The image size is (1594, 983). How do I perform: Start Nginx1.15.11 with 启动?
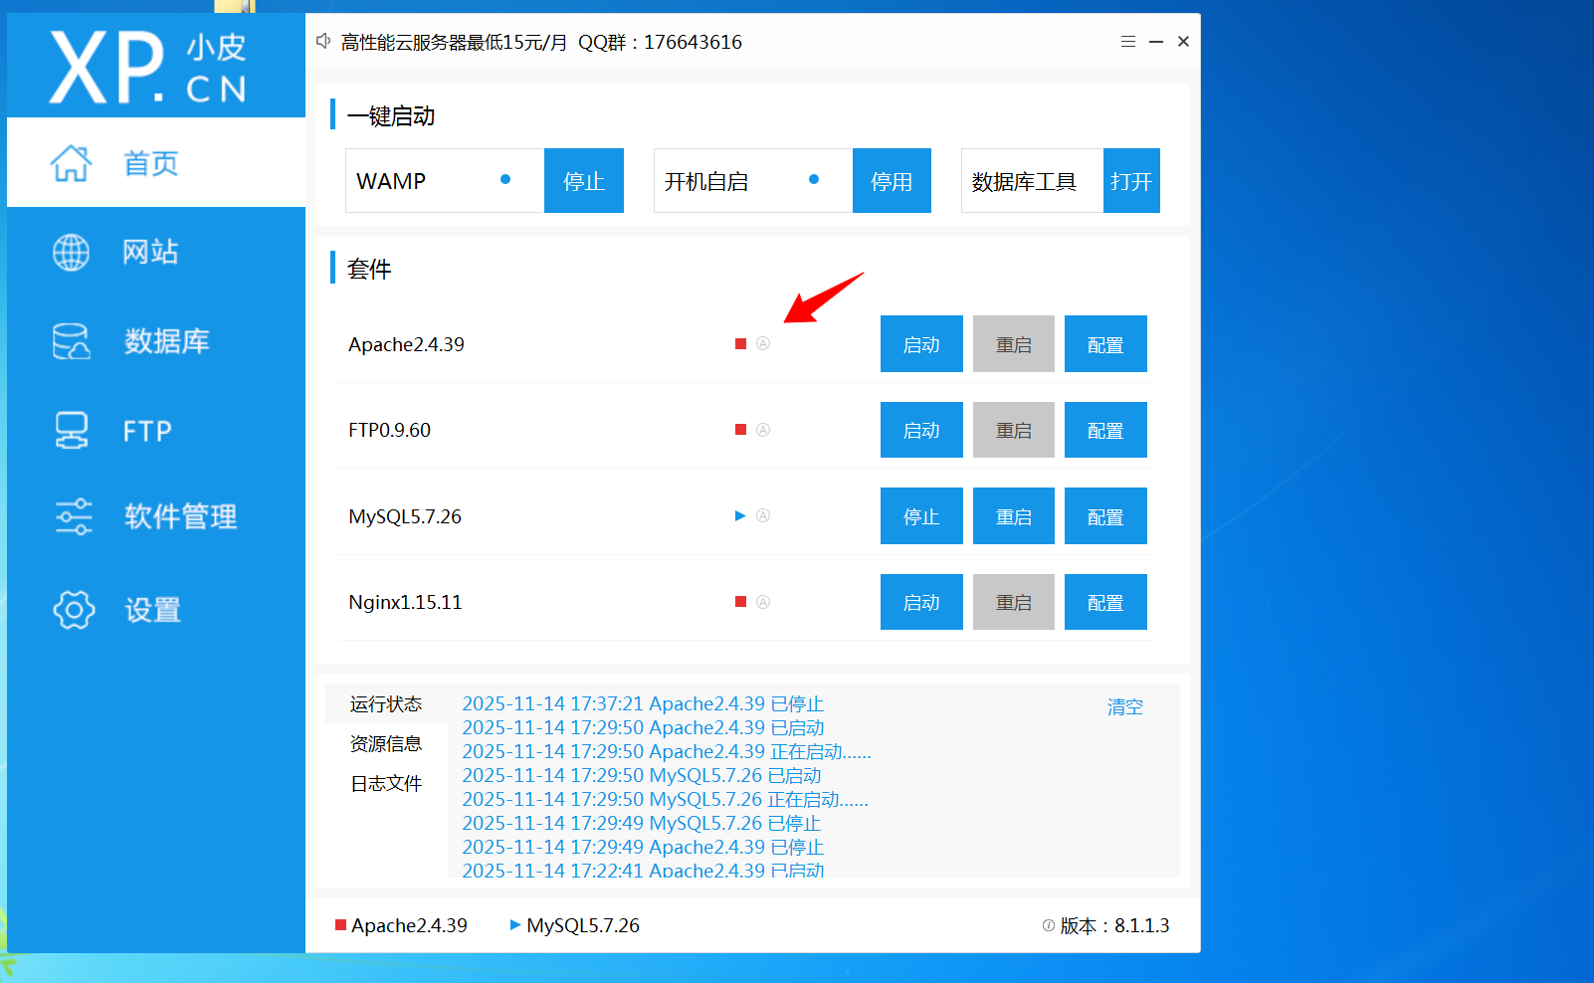coord(921,602)
